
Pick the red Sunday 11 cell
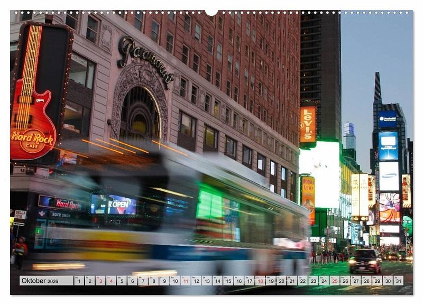click(x=186, y=281)
